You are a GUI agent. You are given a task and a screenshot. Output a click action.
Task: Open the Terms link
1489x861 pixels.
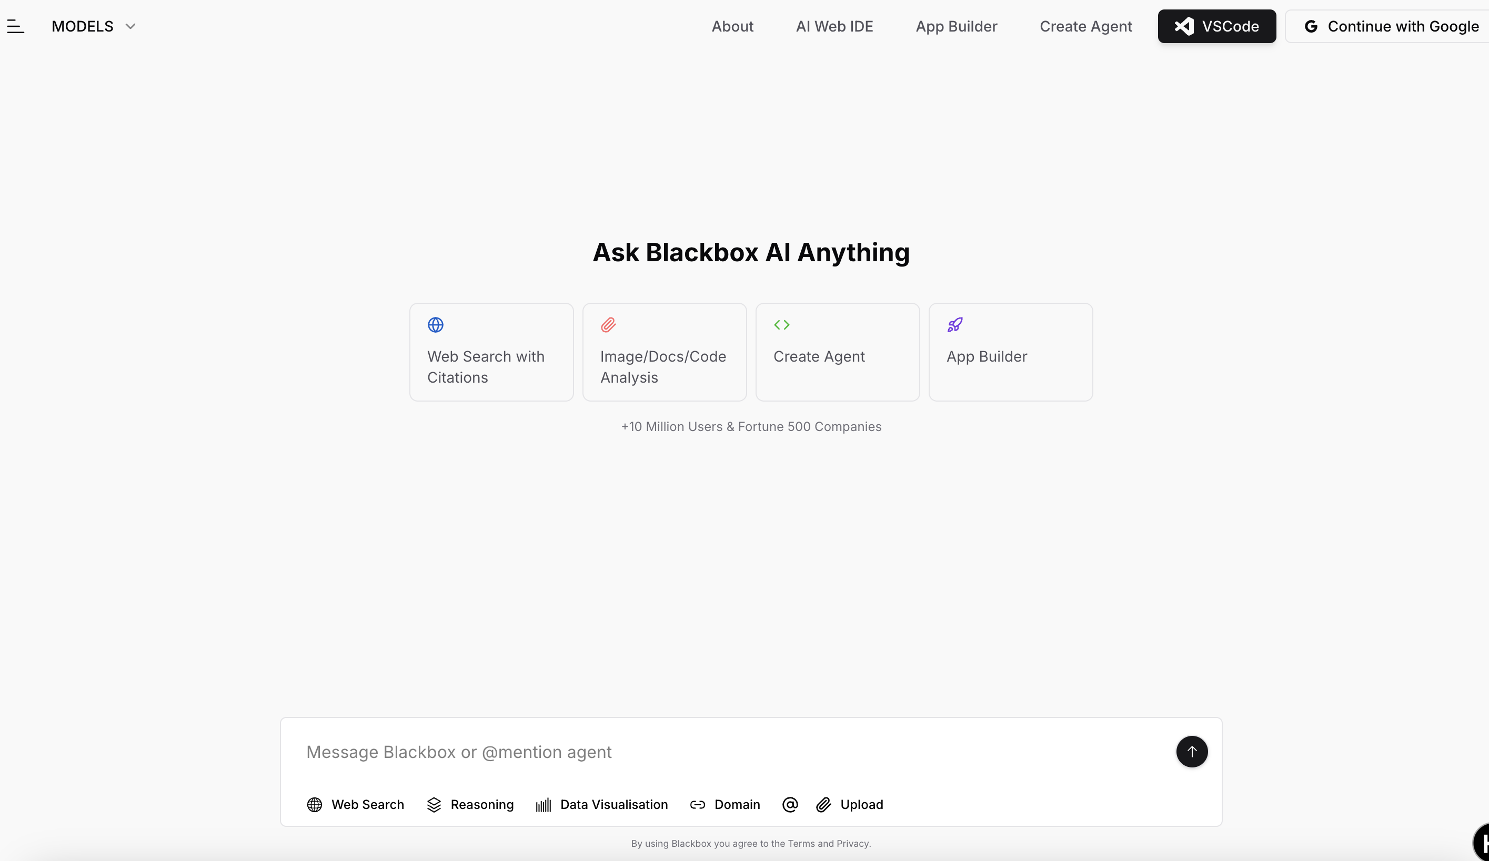click(x=801, y=844)
